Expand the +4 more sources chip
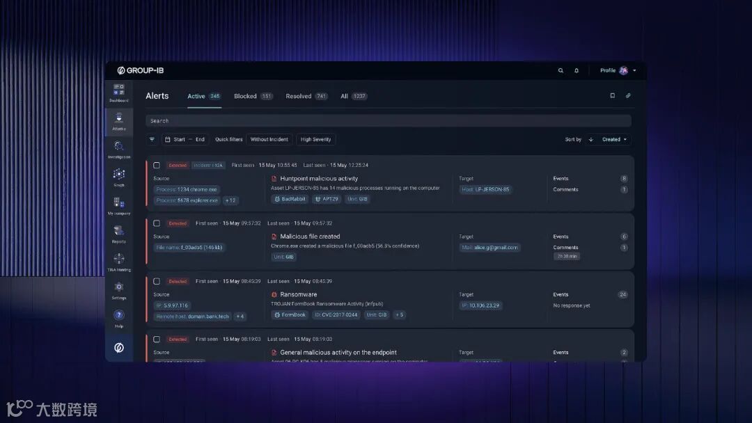Viewport: 752px width, 423px height. tap(240, 316)
